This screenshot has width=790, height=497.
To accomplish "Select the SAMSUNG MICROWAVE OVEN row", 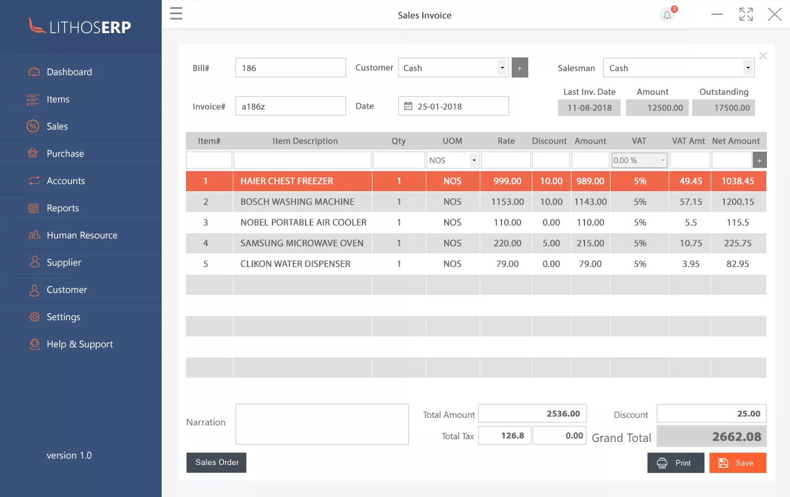I will click(476, 243).
